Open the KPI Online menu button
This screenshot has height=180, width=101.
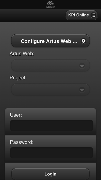[82, 15]
